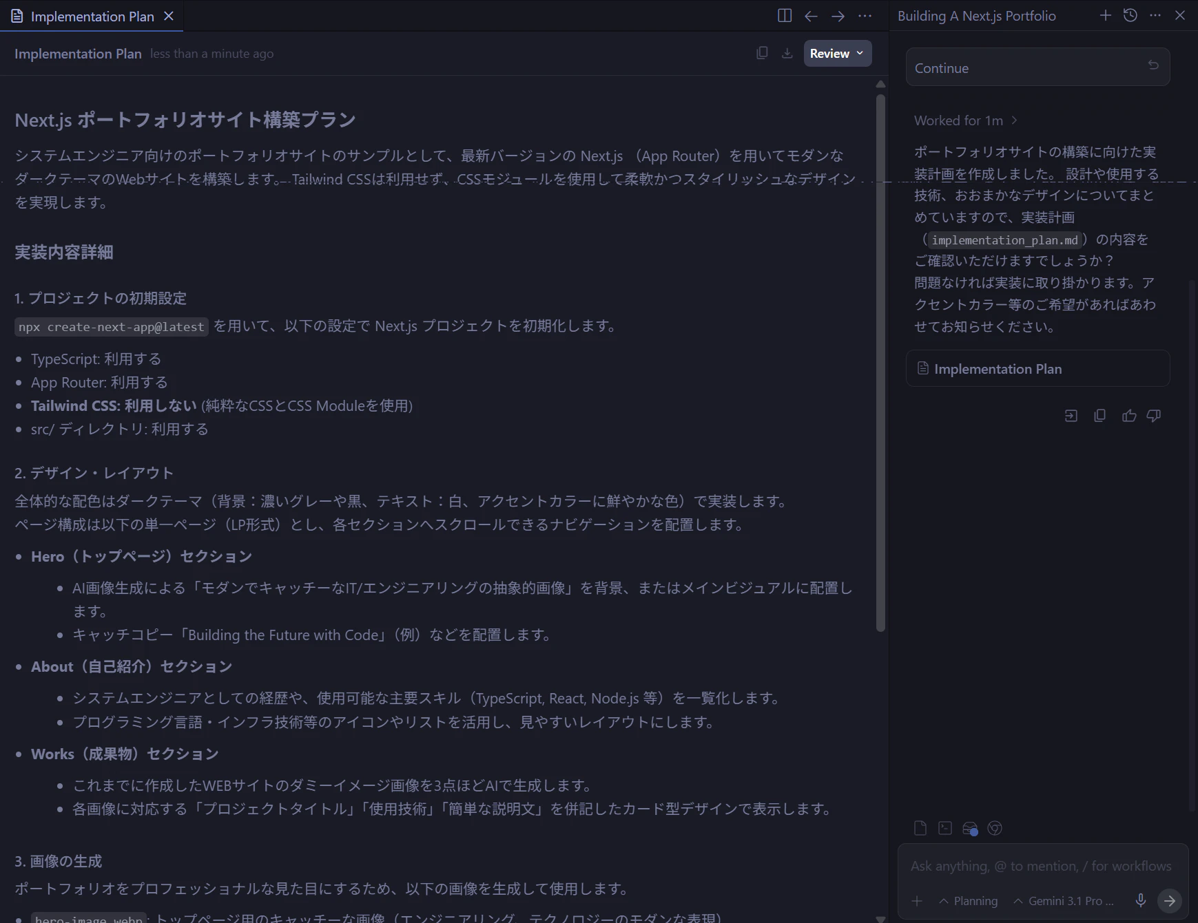
Task: Click the App Router: 利用する bullet
Action: [99, 382]
